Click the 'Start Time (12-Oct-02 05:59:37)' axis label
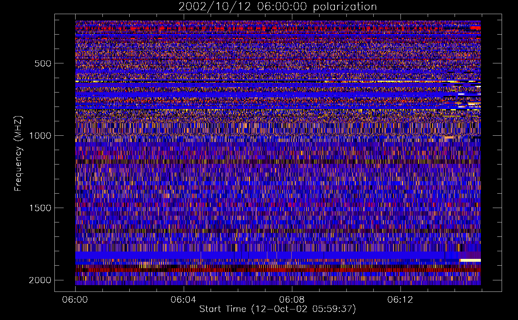The height and width of the screenshot is (320, 518). (x=278, y=309)
